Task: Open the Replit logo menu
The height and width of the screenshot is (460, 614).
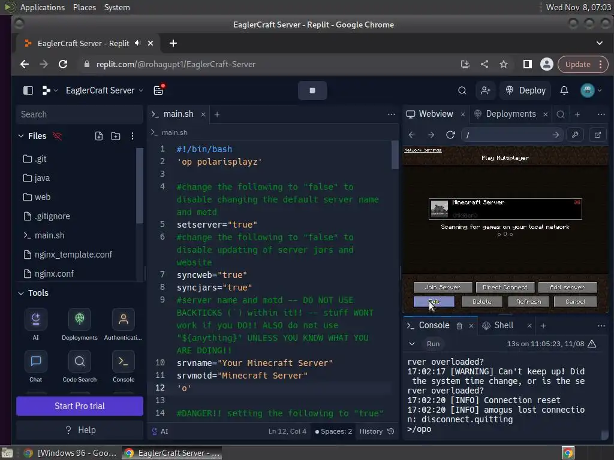Action: 49,91
